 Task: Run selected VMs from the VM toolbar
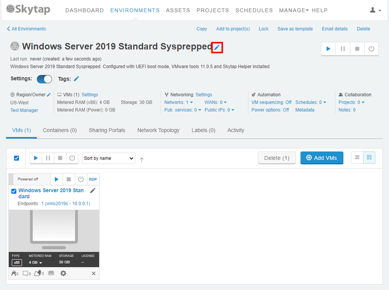coord(36,158)
